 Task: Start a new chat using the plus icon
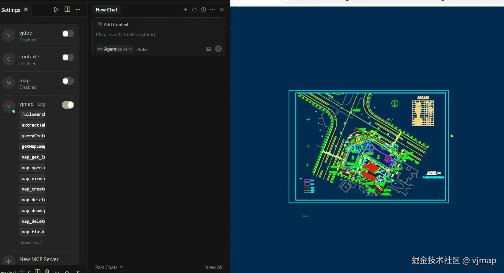tap(185, 9)
